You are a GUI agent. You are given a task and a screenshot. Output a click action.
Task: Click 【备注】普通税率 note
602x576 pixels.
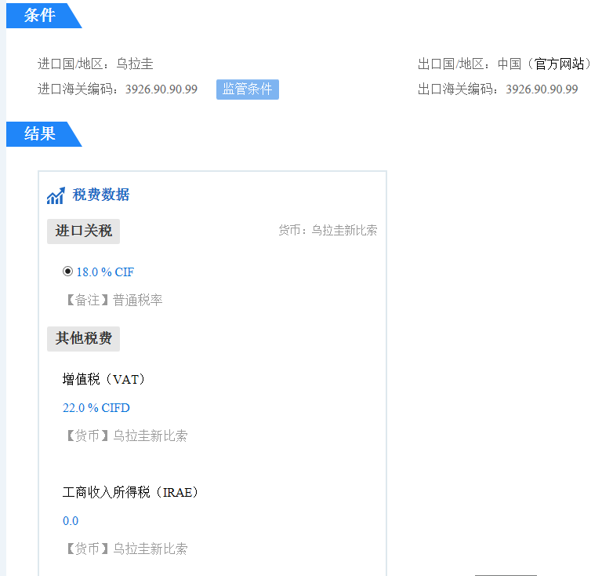click(113, 300)
